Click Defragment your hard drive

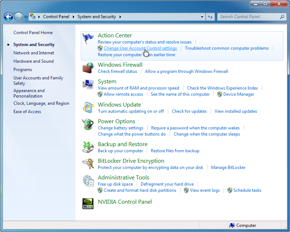click(167, 184)
